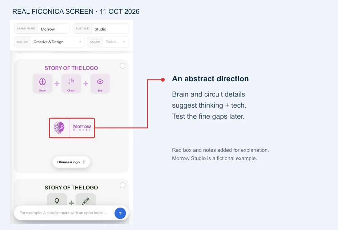This screenshot has width=338, height=230.
Task: Click the Choose a logo button
Action: click(71, 162)
